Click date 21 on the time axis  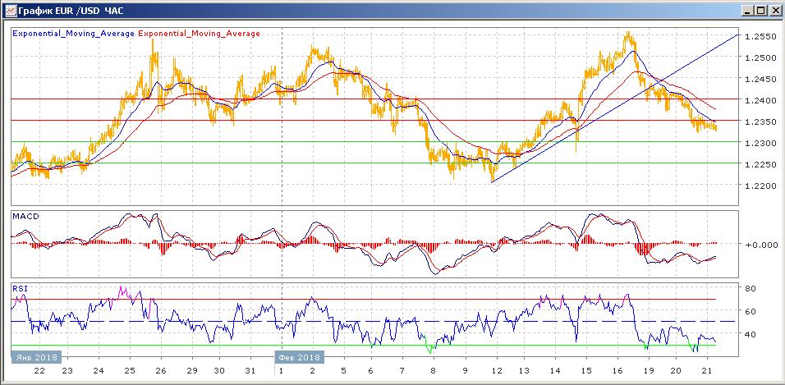(705, 372)
